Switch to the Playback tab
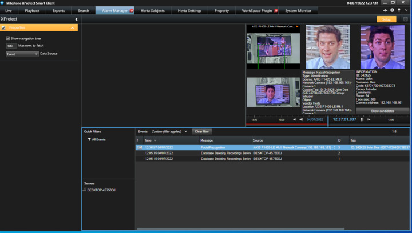 point(32,10)
